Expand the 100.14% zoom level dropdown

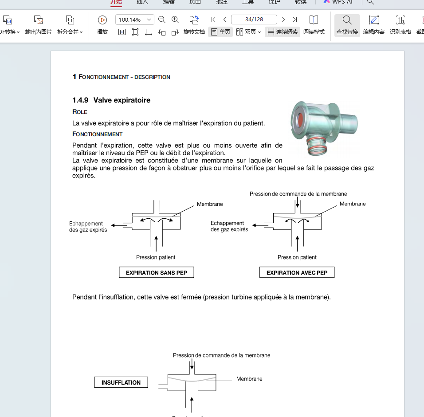149,20
